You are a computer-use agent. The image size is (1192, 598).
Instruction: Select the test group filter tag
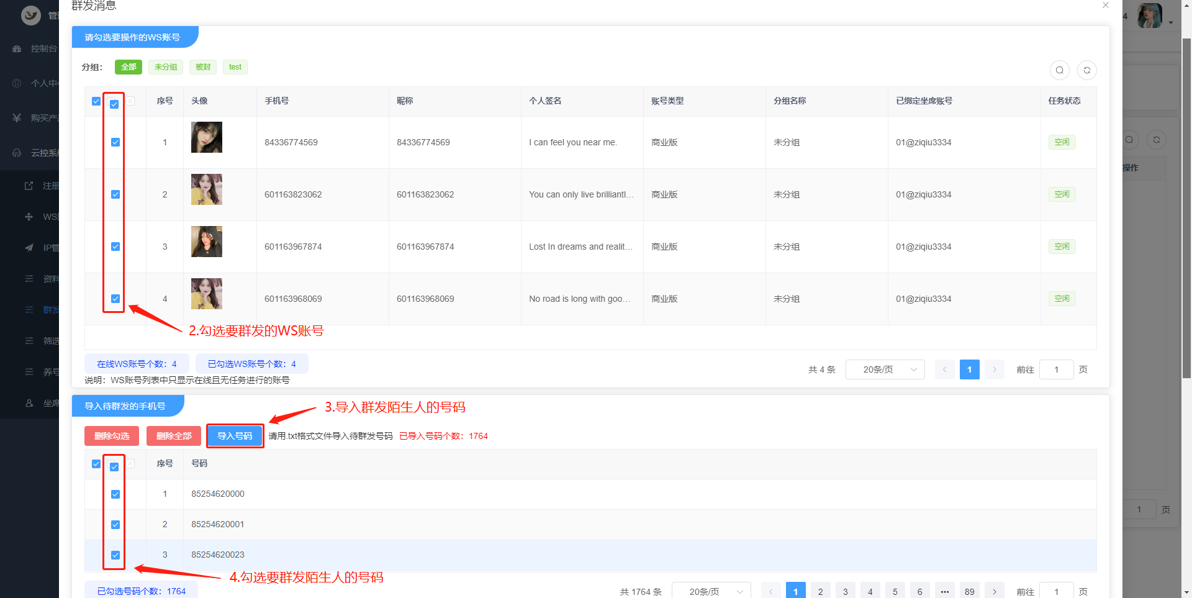(235, 67)
